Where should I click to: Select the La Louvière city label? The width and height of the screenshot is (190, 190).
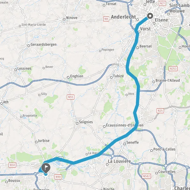coord(119,161)
